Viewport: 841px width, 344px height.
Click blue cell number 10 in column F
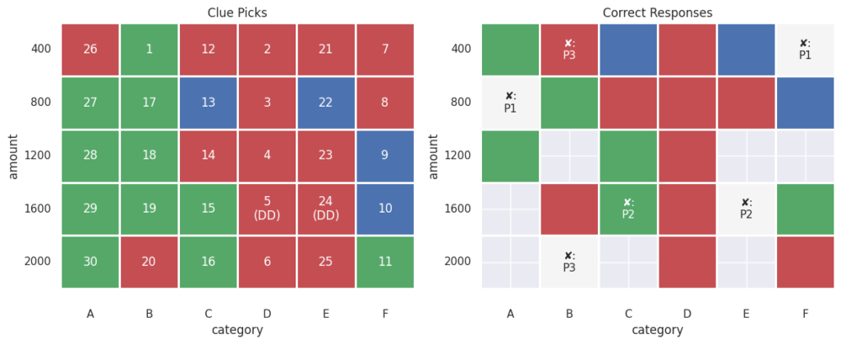385,209
